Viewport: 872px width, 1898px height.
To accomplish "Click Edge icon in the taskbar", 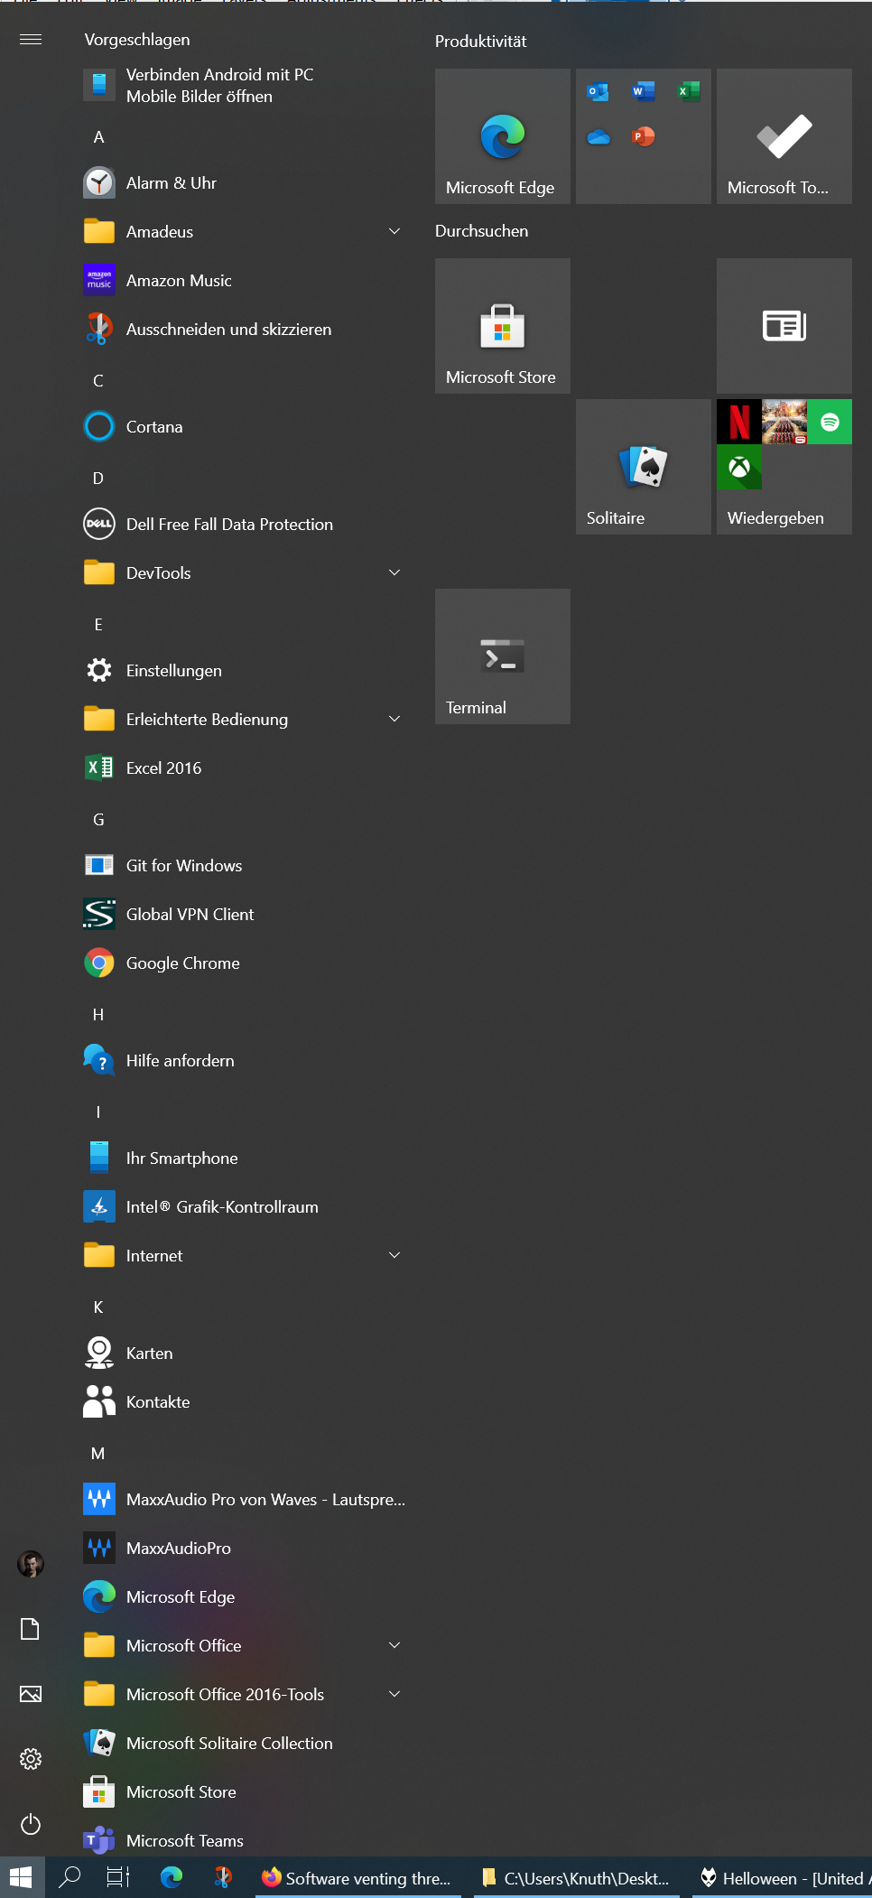I will coord(172,1878).
